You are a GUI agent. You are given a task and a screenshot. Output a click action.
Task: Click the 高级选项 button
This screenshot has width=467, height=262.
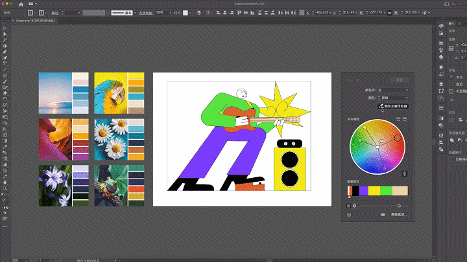coord(399,213)
